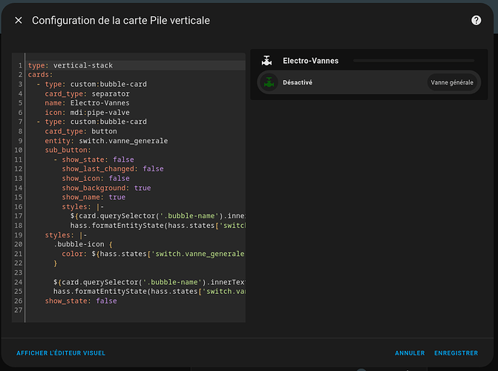Click 'card_type: button' code line

[81, 131]
